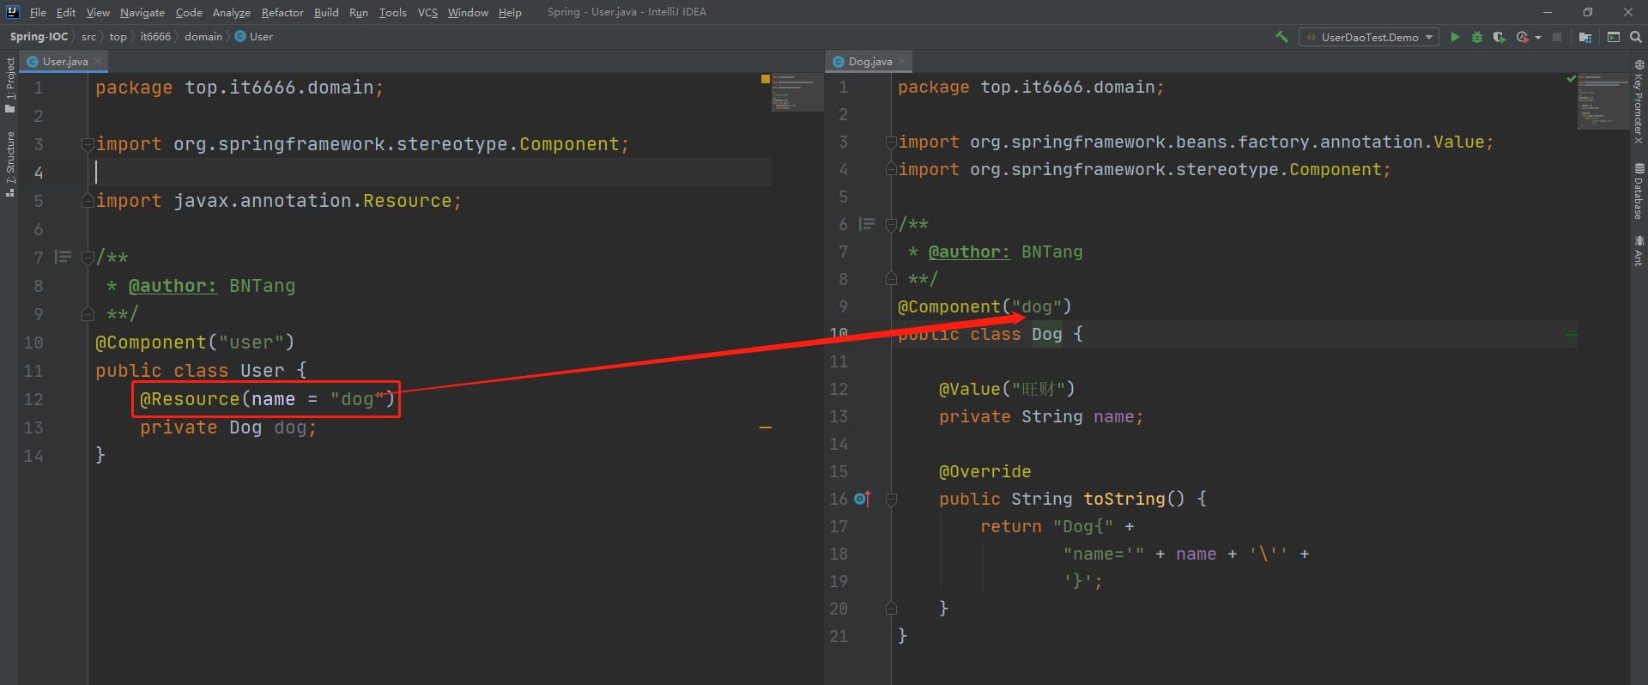Open the profiler options dropdown arrow
Viewport: 1648px width, 685px height.
point(1538,38)
